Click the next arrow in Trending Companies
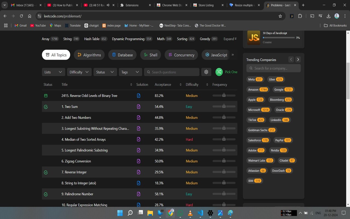 (x=298, y=59)
